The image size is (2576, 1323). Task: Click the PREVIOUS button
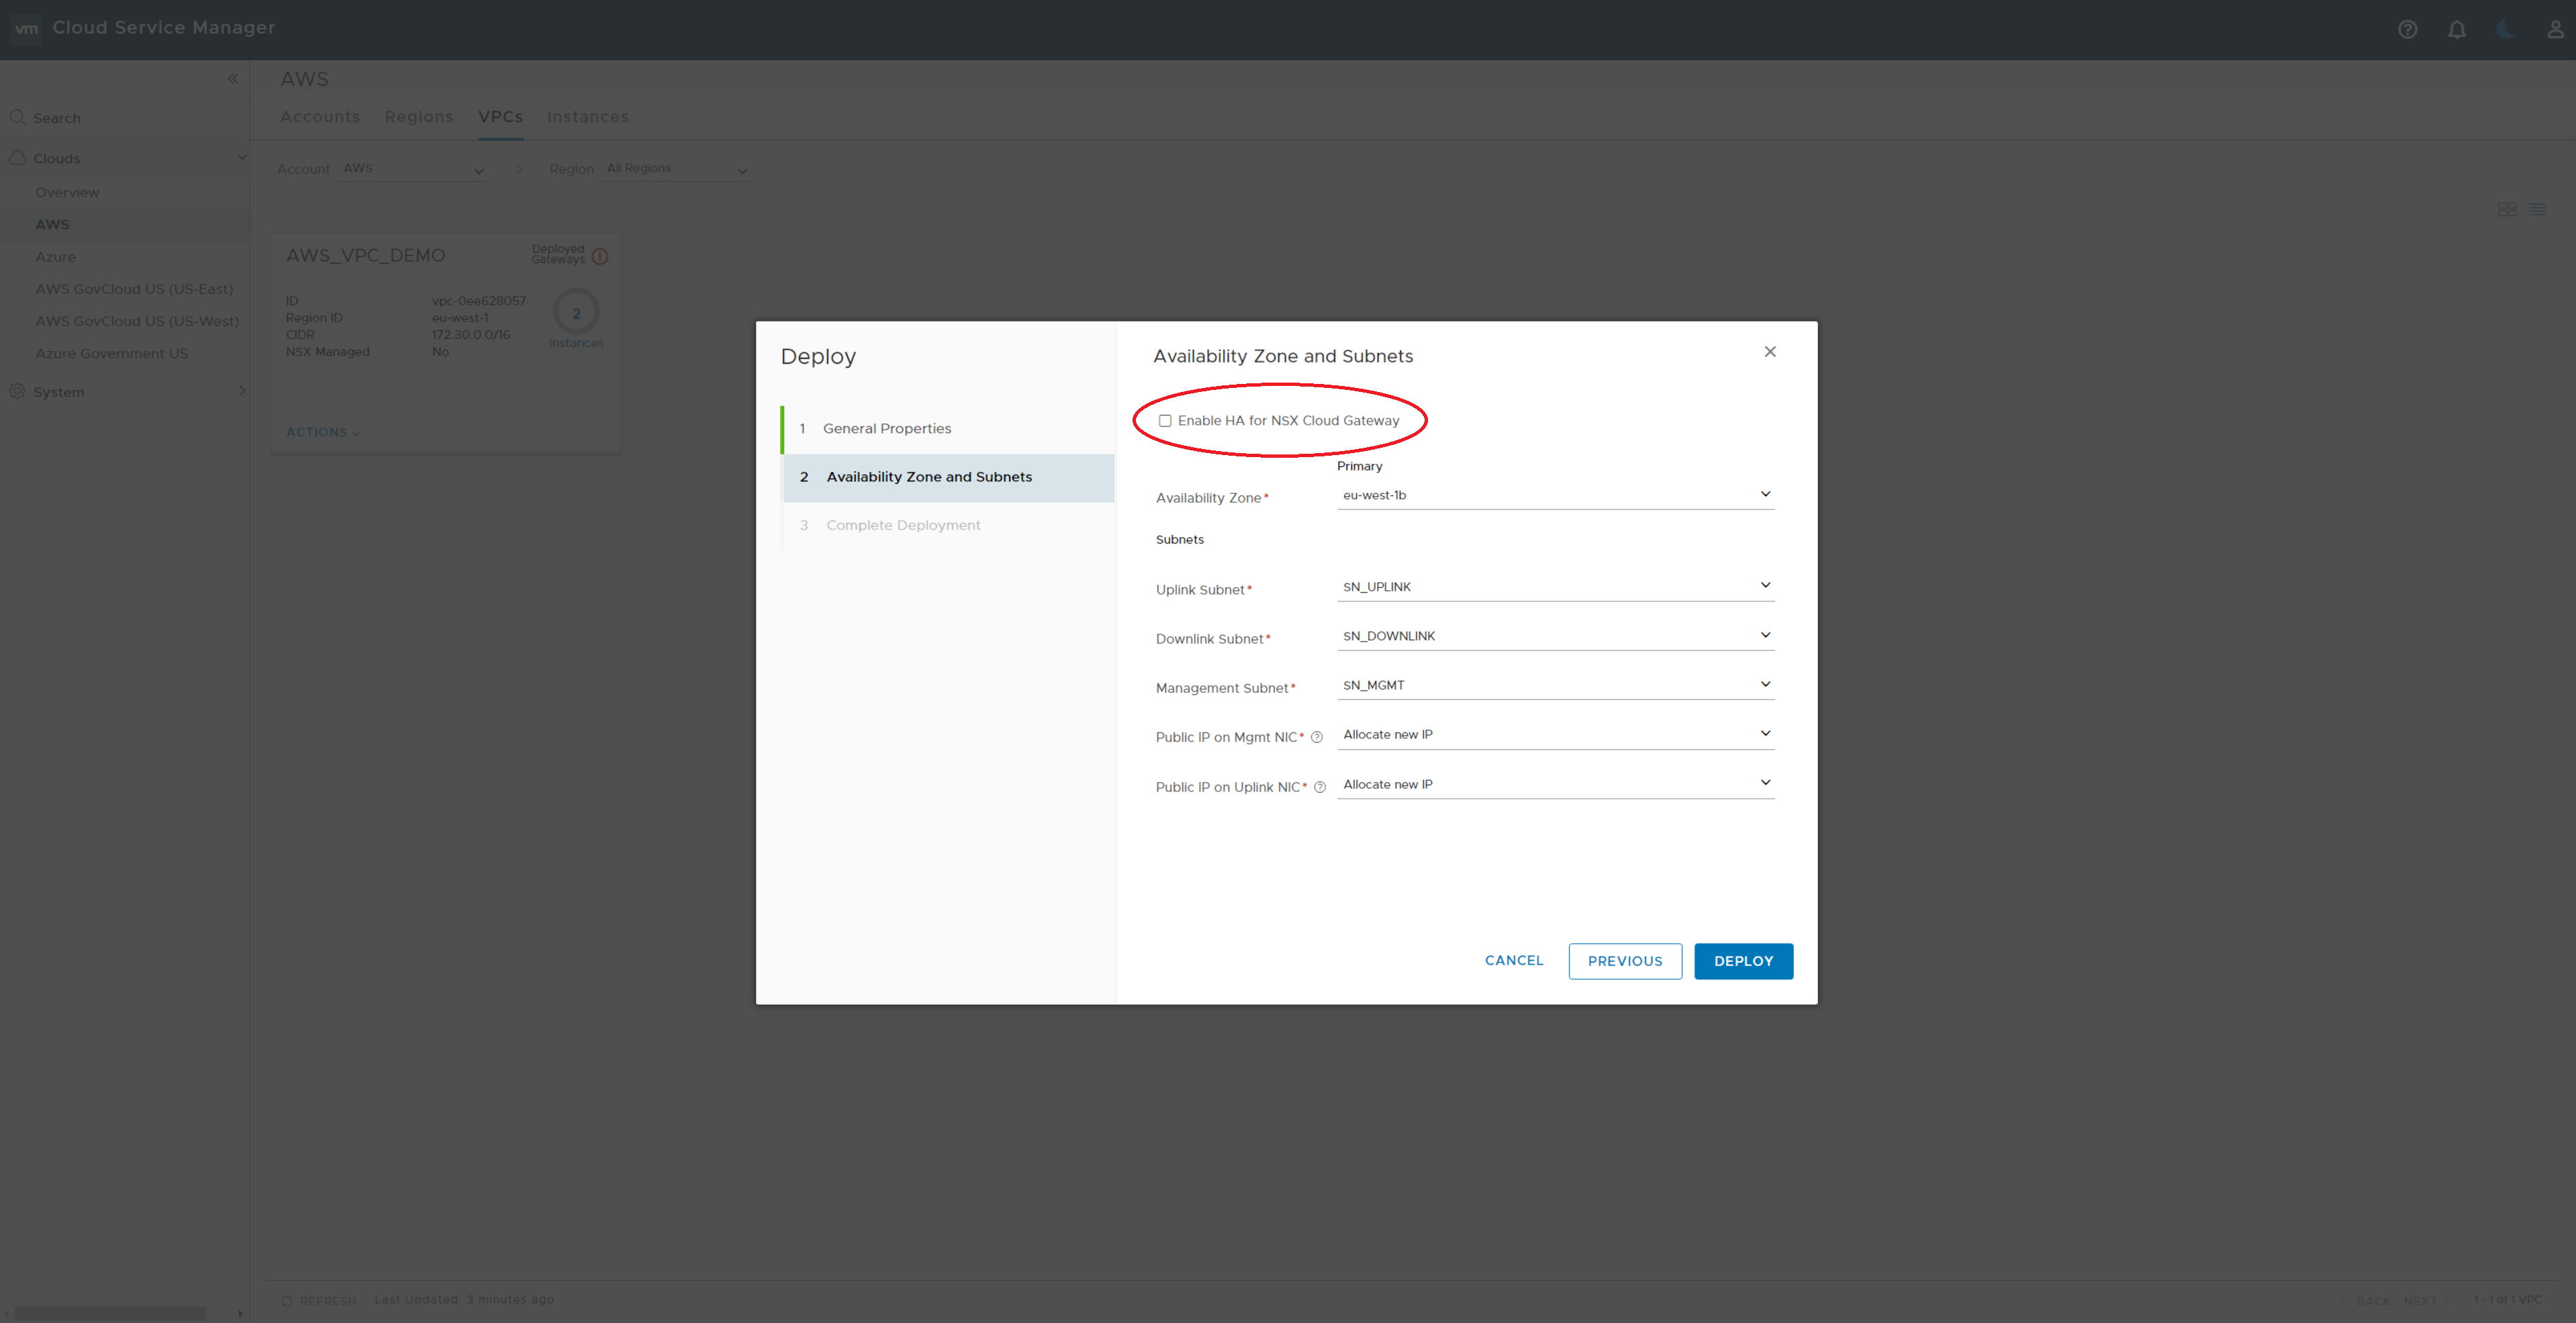[1624, 961]
